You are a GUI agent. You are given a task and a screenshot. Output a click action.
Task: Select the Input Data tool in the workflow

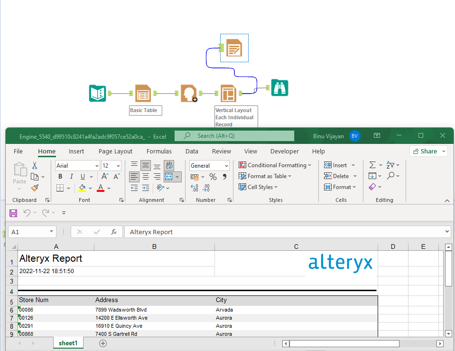(x=97, y=93)
